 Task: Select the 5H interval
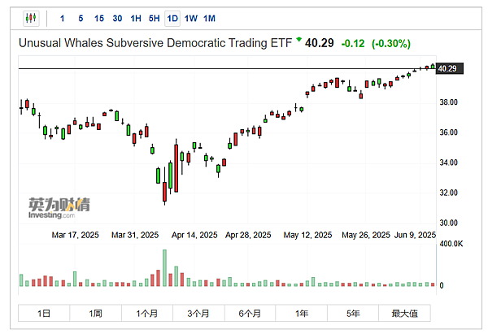click(154, 18)
